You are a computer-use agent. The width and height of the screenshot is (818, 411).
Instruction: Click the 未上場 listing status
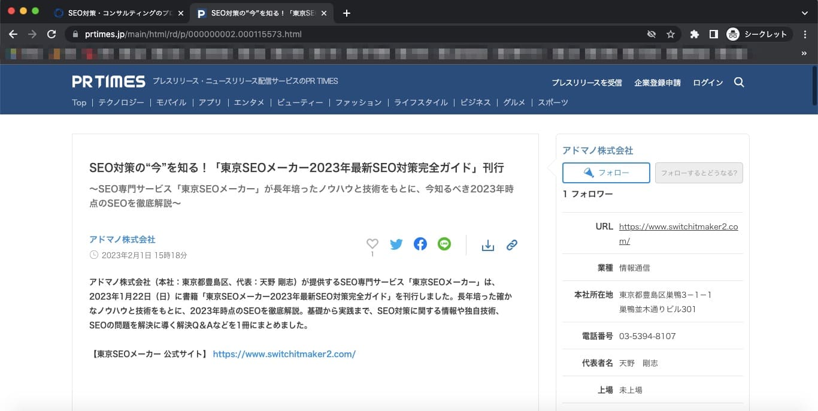click(x=631, y=390)
